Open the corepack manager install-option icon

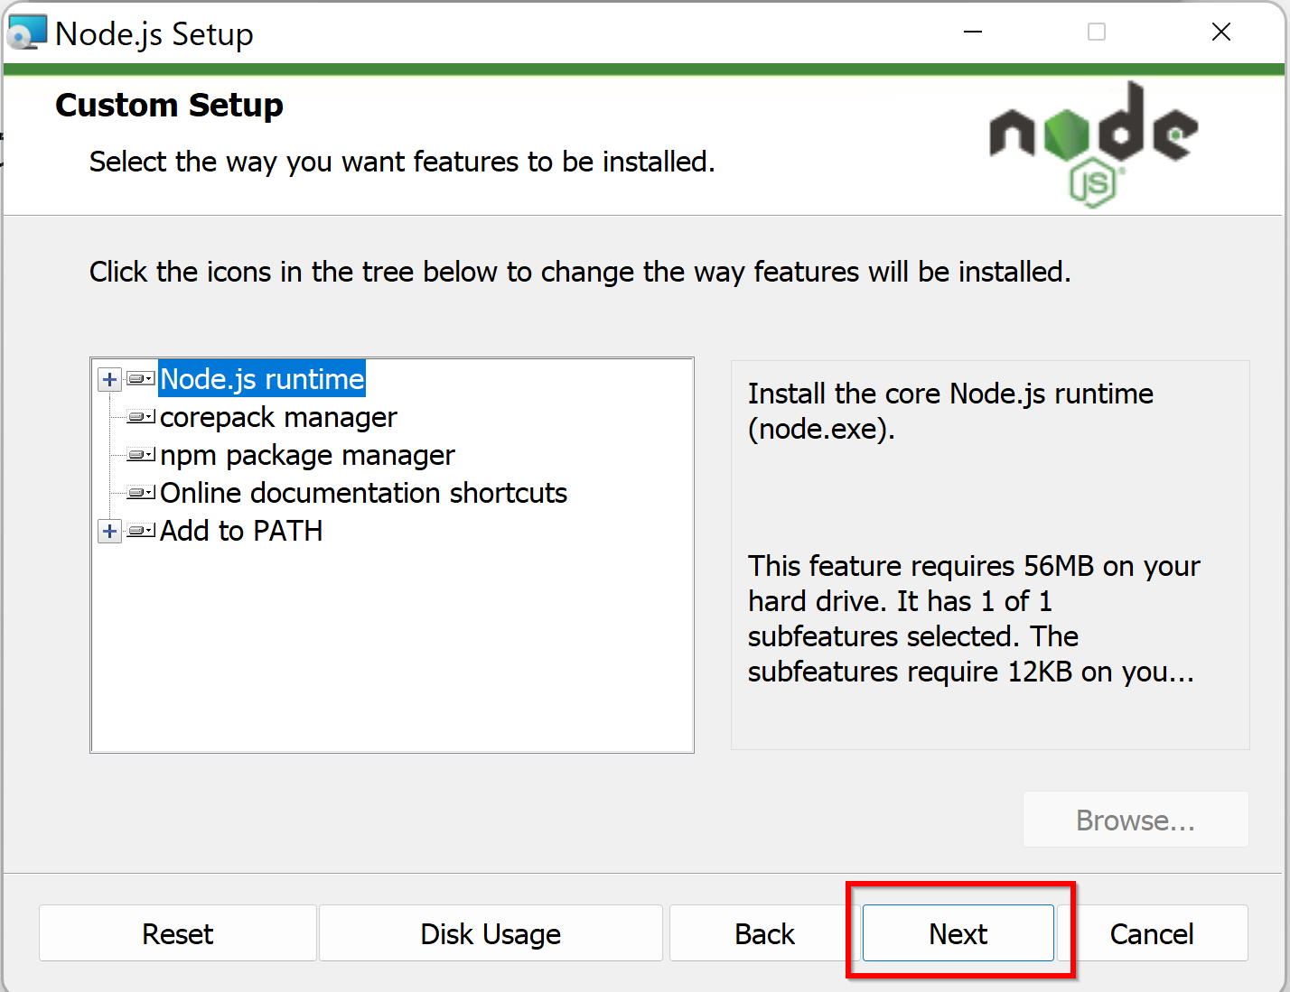(141, 417)
